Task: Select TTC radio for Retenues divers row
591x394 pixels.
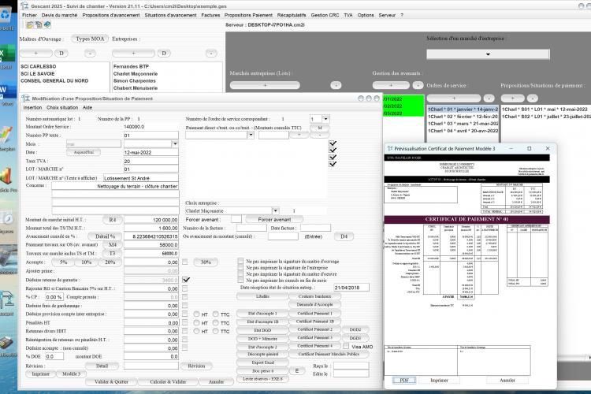Action: (x=215, y=331)
